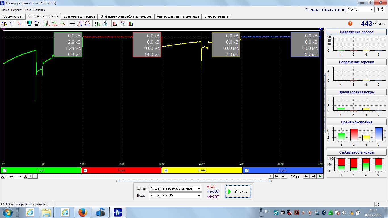Click the red bar '10' icon
This screenshot has width=388, height=218.
pos(115,24)
